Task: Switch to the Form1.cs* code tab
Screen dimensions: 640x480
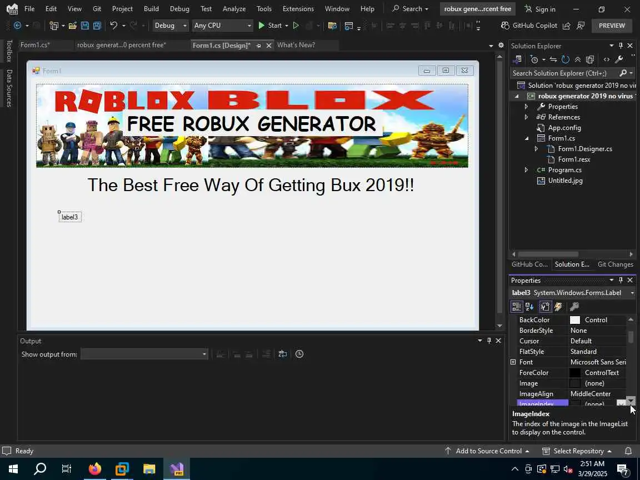Action: tap(35, 45)
